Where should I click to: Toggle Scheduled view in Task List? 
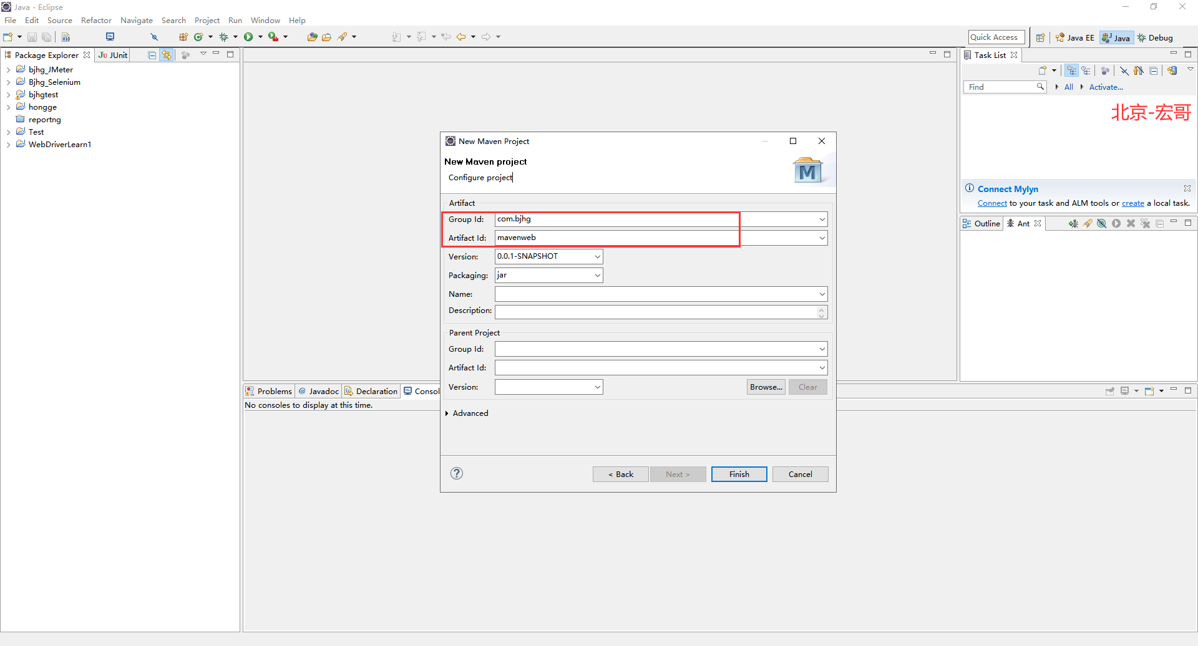coord(1086,70)
